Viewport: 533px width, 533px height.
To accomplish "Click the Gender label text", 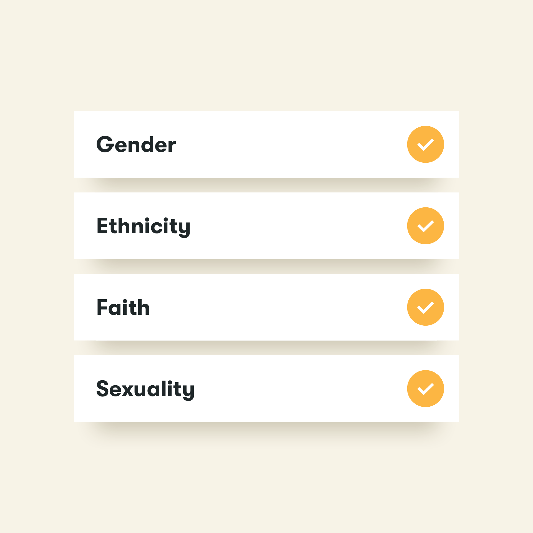I will click(x=136, y=145).
